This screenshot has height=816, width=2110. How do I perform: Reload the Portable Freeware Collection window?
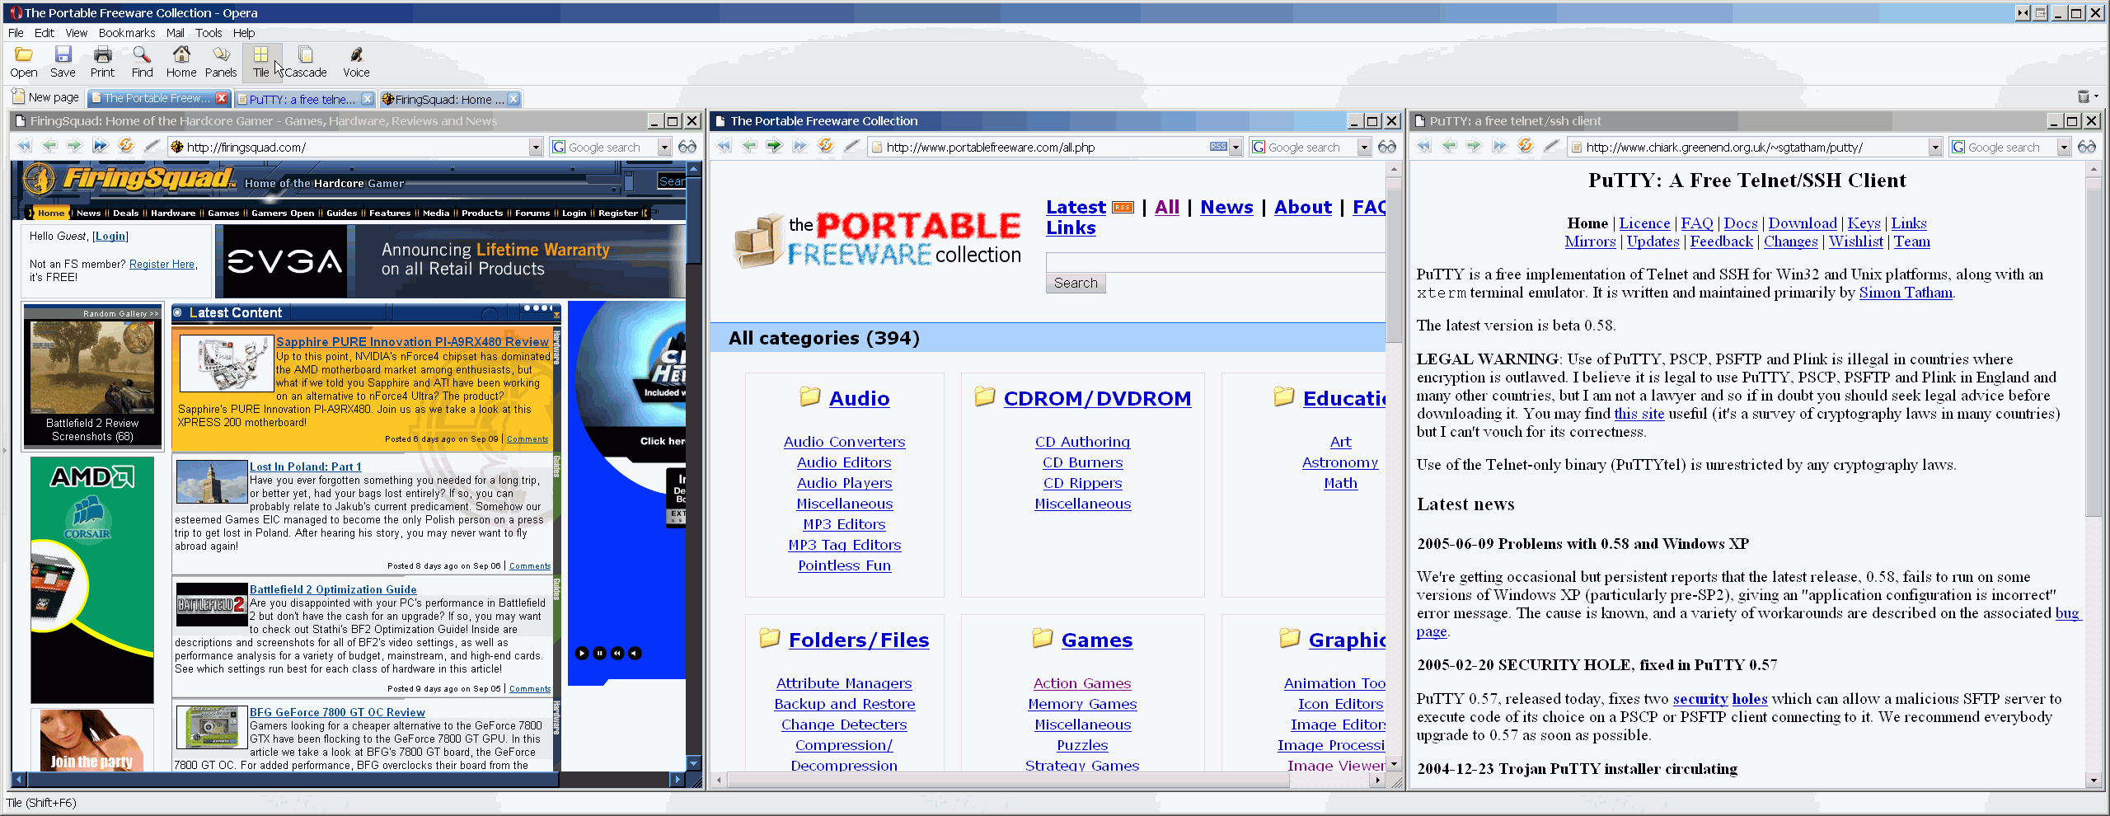tap(825, 147)
